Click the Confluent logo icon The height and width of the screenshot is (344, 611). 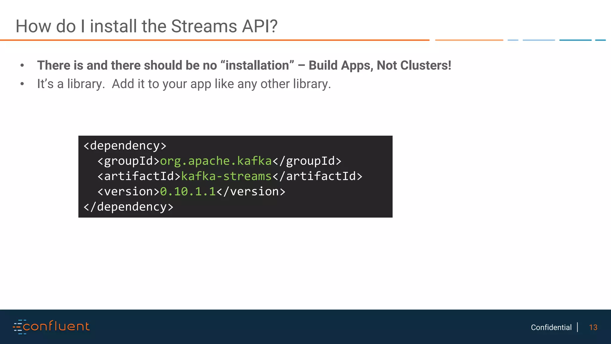(x=18, y=327)
